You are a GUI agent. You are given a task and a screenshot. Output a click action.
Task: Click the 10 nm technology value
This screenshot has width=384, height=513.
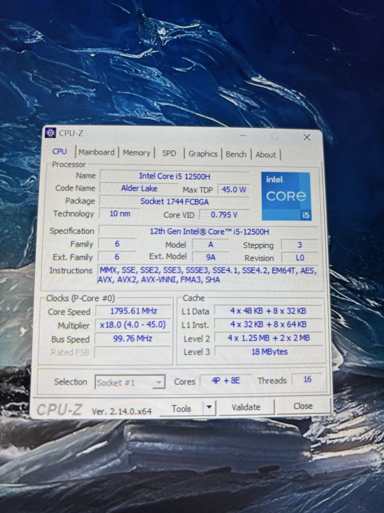tap(119, 213)
